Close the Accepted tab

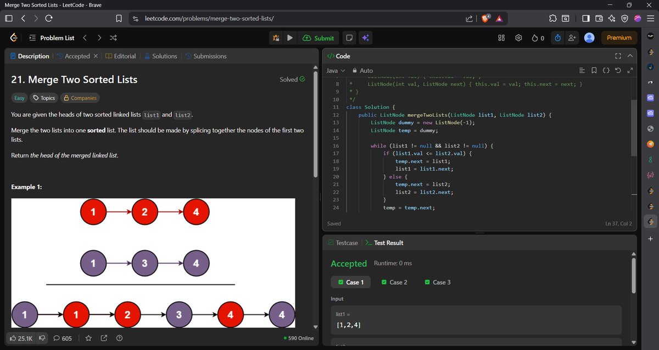96,56
